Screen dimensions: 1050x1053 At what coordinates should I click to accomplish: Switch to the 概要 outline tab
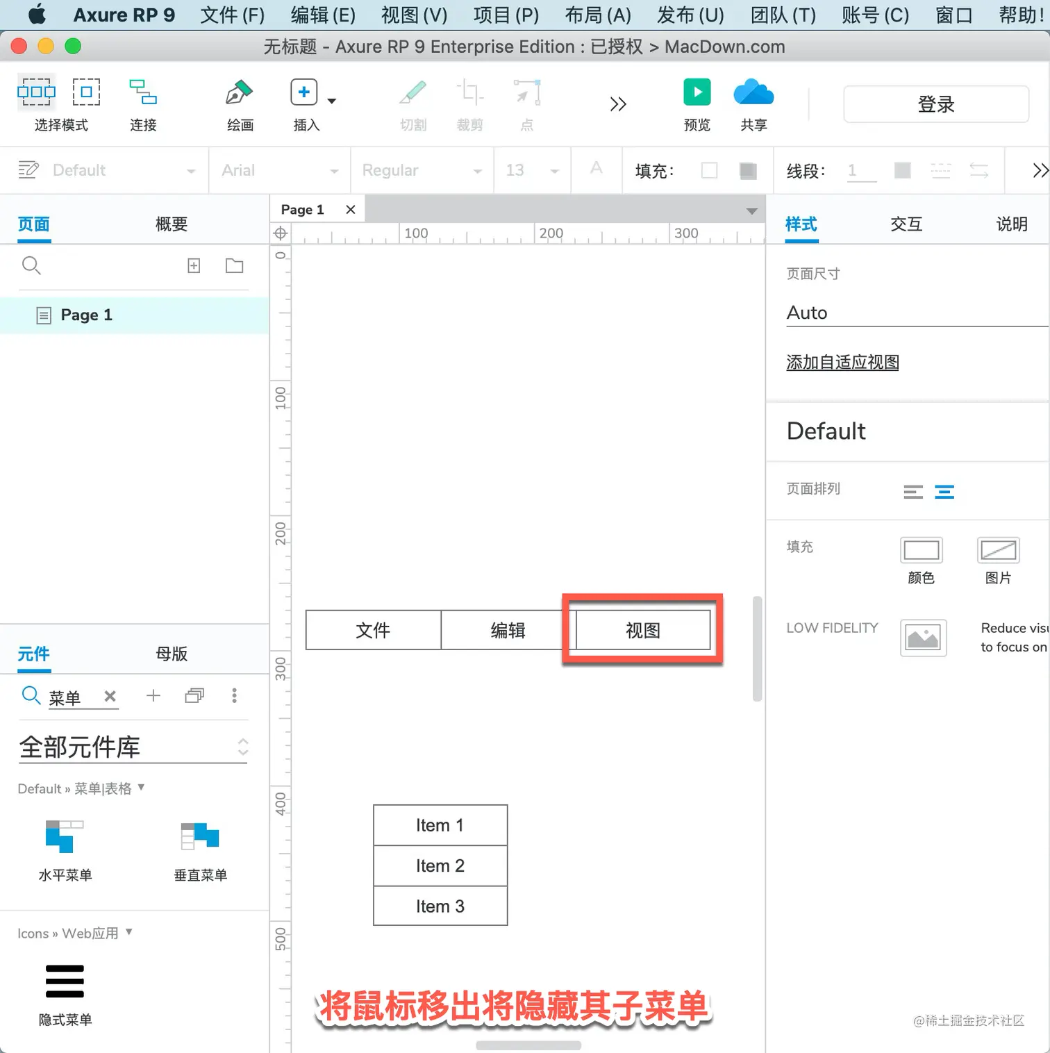click(x=172, y=224)
